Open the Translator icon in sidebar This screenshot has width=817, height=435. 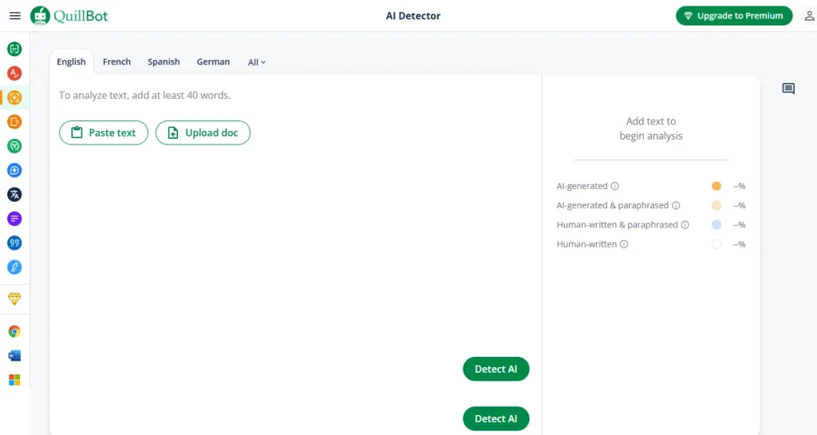pos(14,195)
